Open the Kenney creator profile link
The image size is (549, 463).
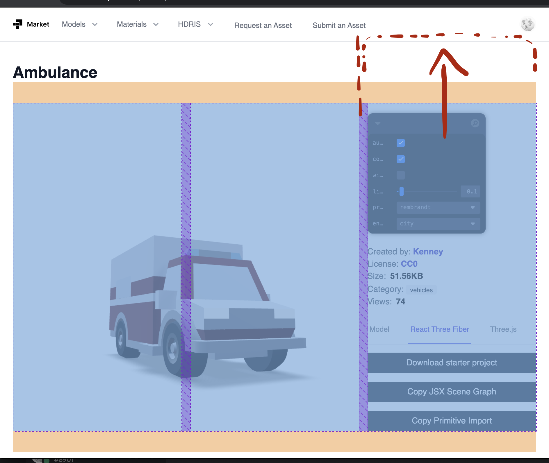[428, 252]
